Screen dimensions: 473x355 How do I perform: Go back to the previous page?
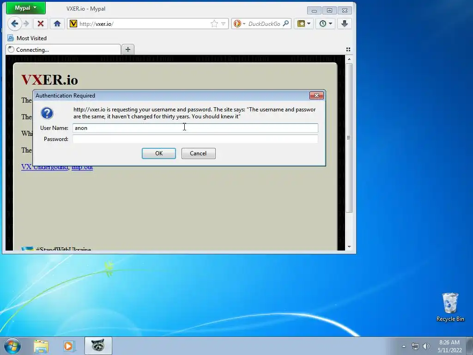coord(14,24)
